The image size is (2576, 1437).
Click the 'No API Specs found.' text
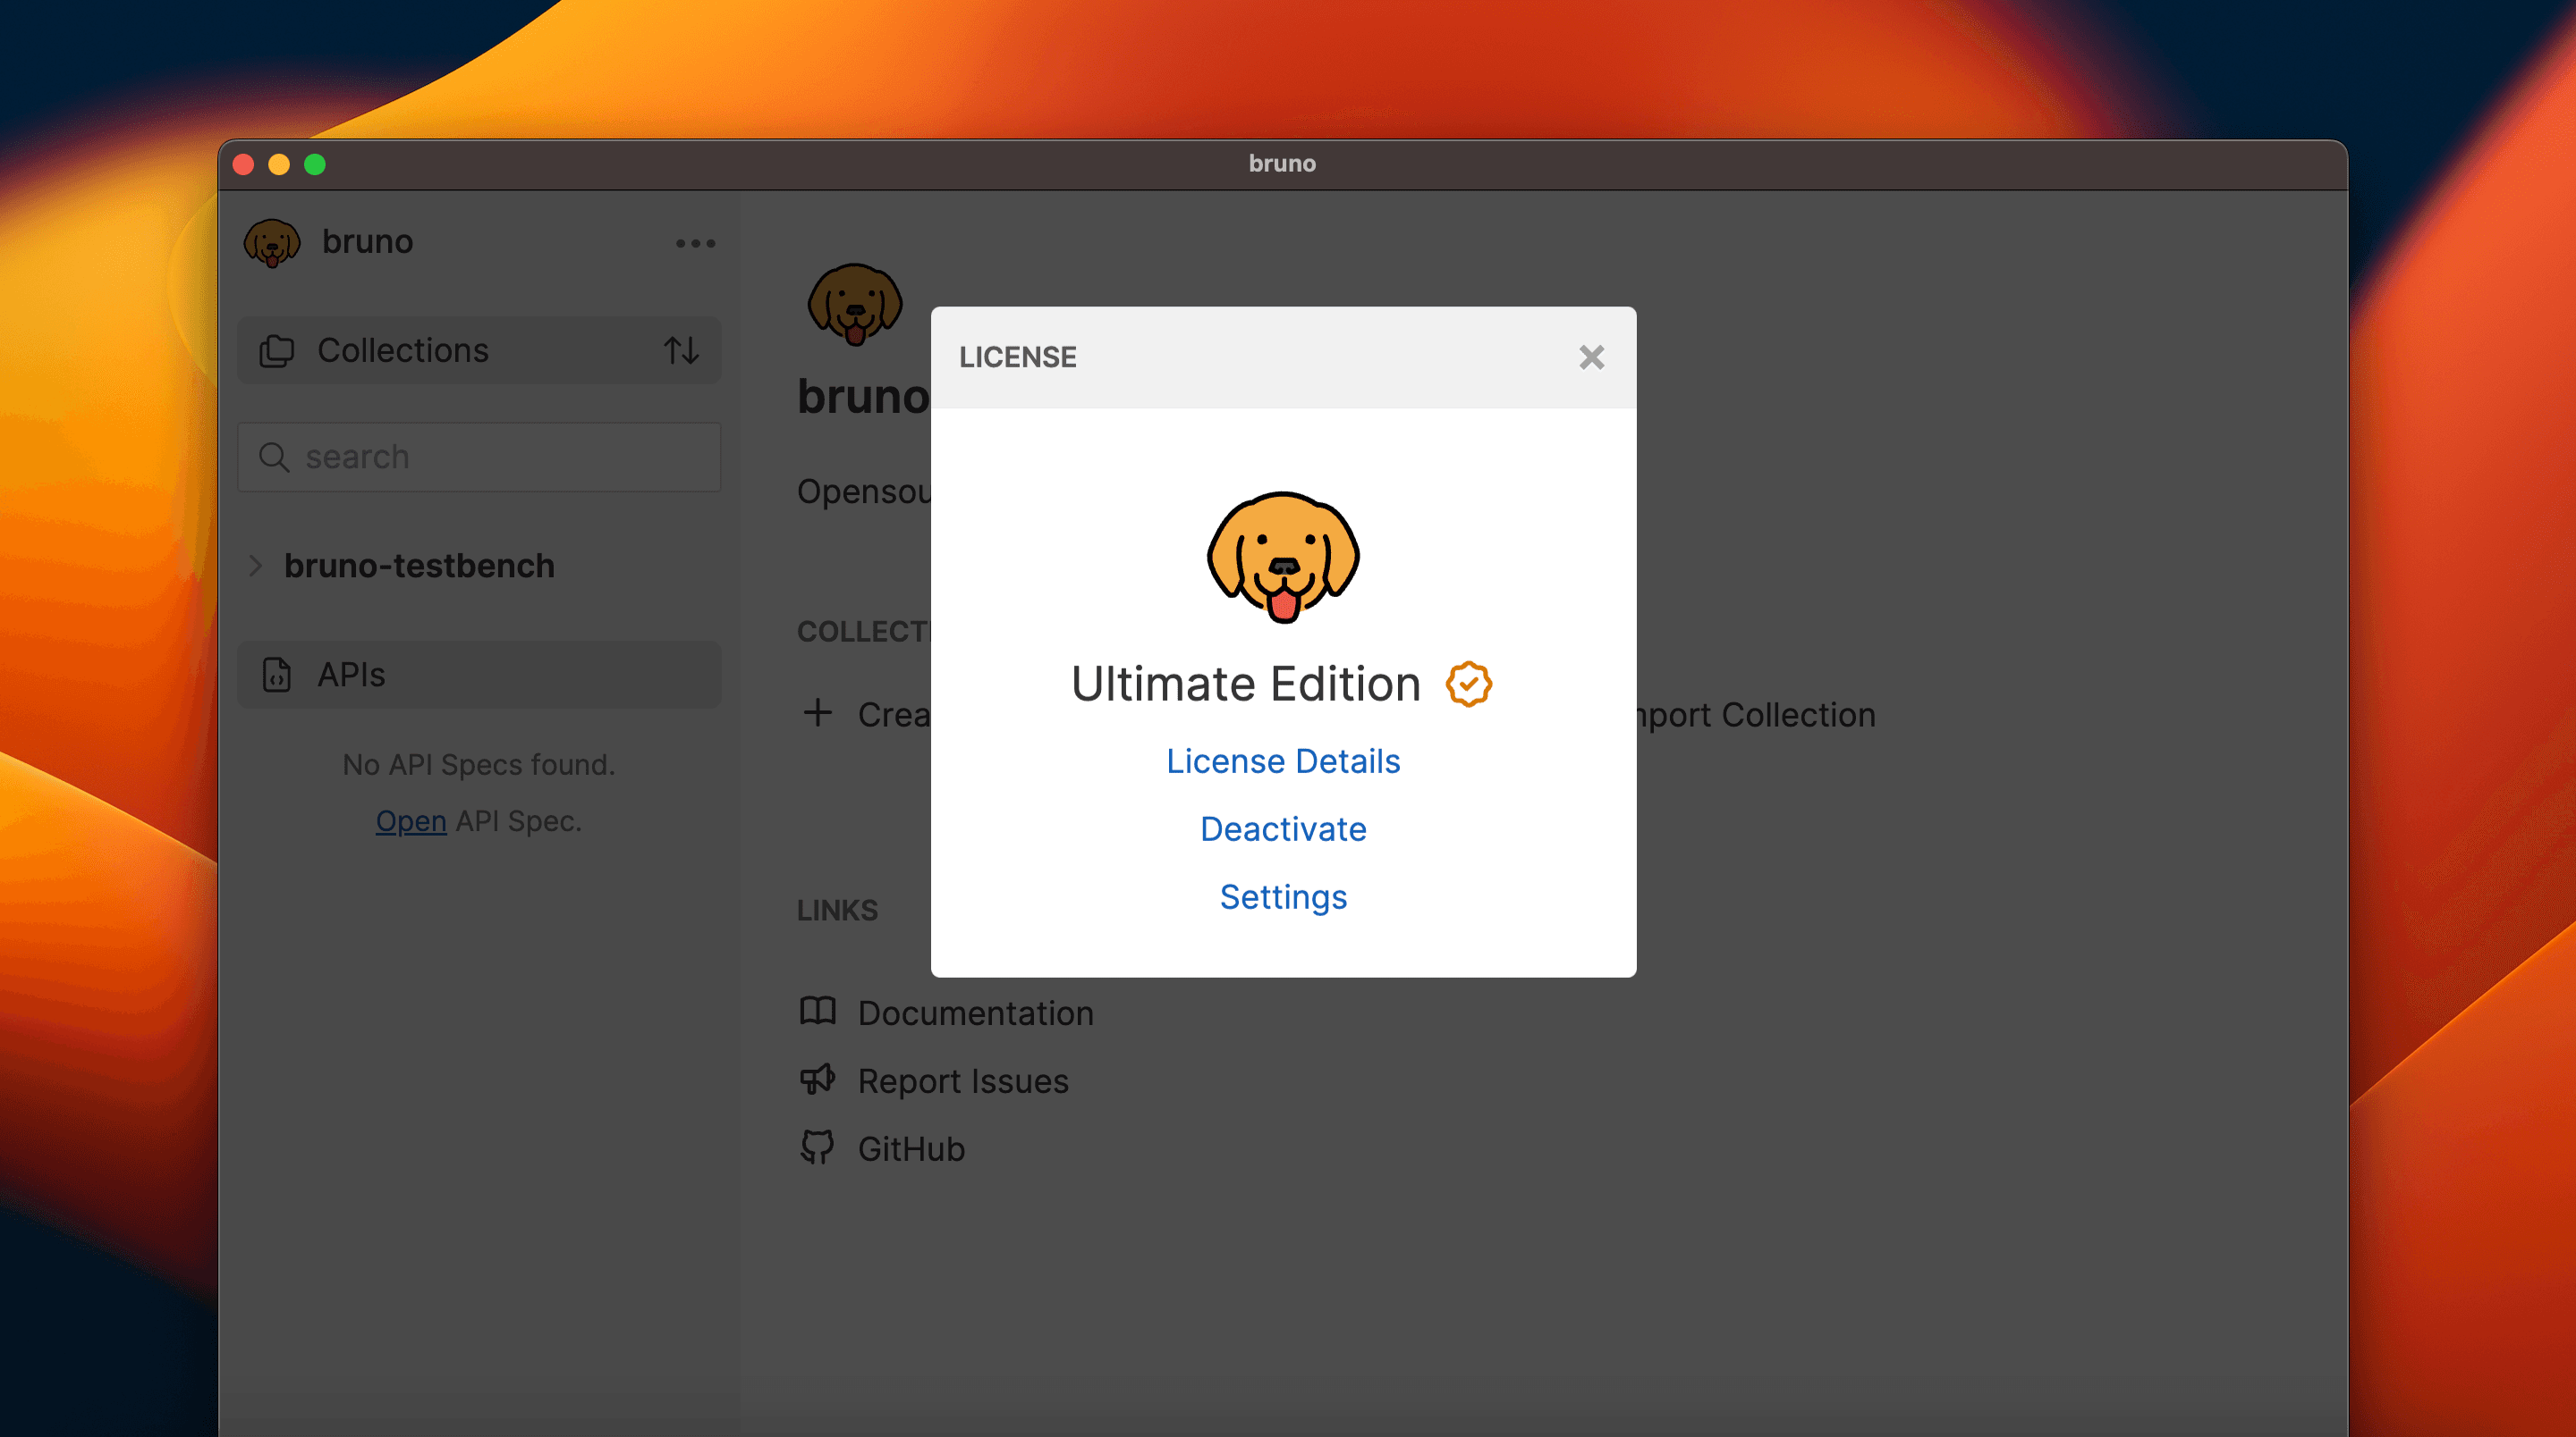coord(479,764)
